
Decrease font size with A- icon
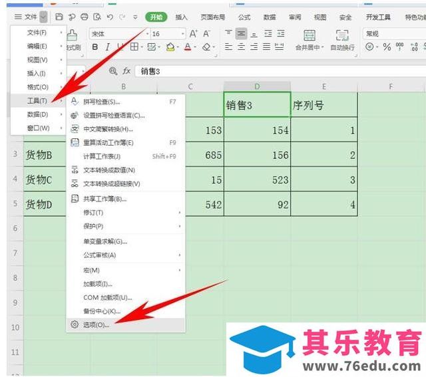tap(206, 34)
